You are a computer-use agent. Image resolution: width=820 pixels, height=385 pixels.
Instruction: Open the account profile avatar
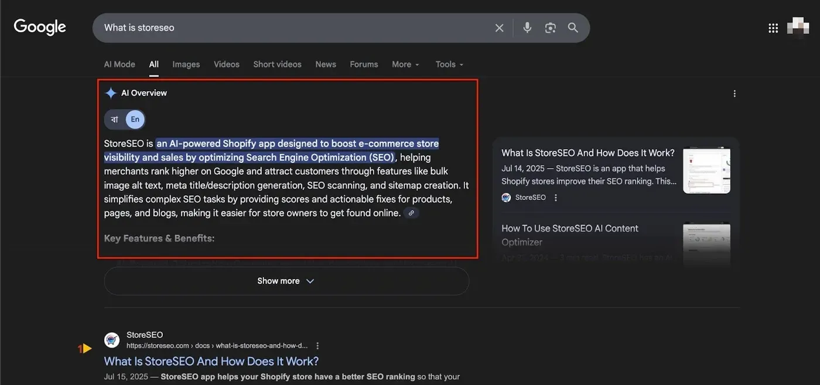[x=798, y=28]
